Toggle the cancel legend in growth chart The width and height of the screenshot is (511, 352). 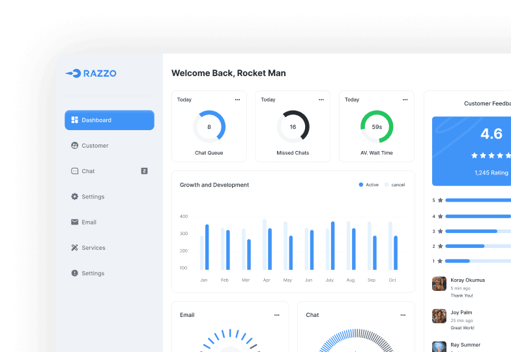395,185
